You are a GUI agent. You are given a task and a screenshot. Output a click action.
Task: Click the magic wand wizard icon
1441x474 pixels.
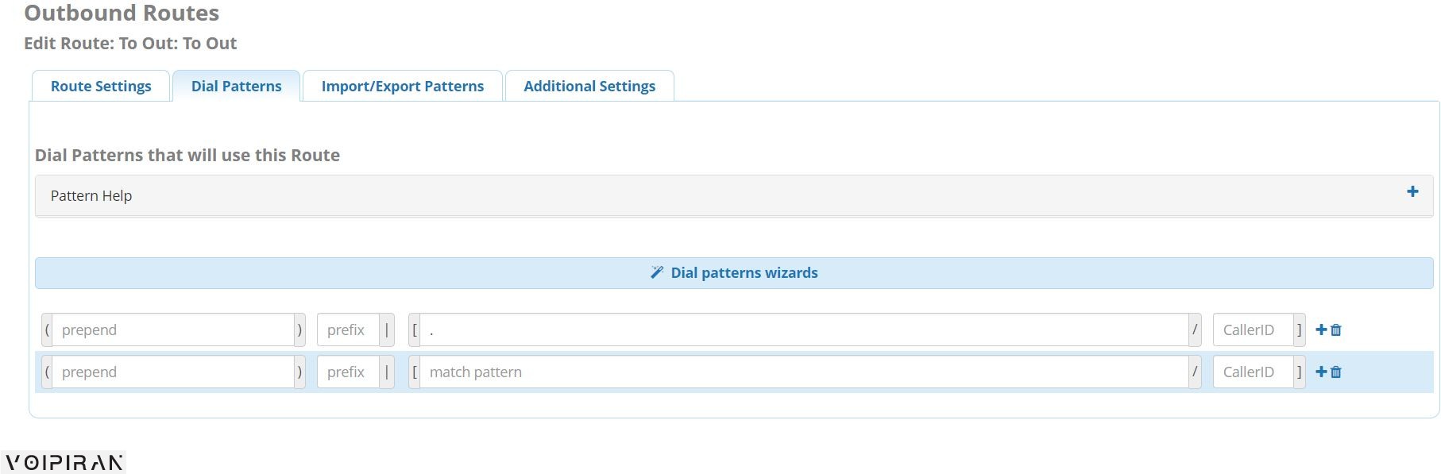coord(657,272)
